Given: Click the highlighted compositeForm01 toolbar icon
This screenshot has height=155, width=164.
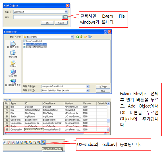Looking at the screenshot, I should coord(43,142).
